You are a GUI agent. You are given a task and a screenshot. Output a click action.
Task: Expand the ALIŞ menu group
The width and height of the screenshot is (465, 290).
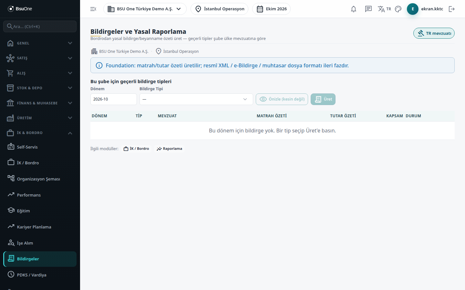tap(40, 73)
